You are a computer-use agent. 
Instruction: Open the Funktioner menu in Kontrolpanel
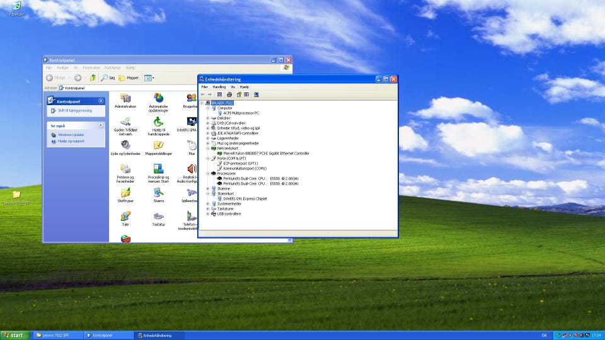113,68
